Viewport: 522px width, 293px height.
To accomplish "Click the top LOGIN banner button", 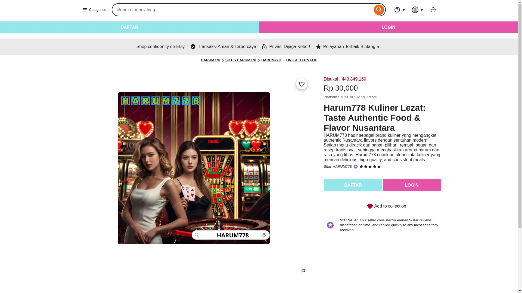I will tap(388, 27).
